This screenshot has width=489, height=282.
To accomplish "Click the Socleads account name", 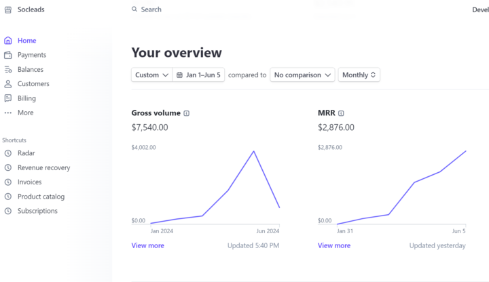I will click(31, 9).
